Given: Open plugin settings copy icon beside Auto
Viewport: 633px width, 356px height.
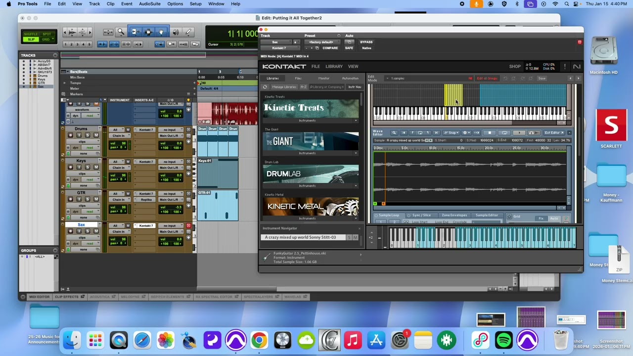Looking at the screenshot, I should pyautogui.click(x=349, y=42).
